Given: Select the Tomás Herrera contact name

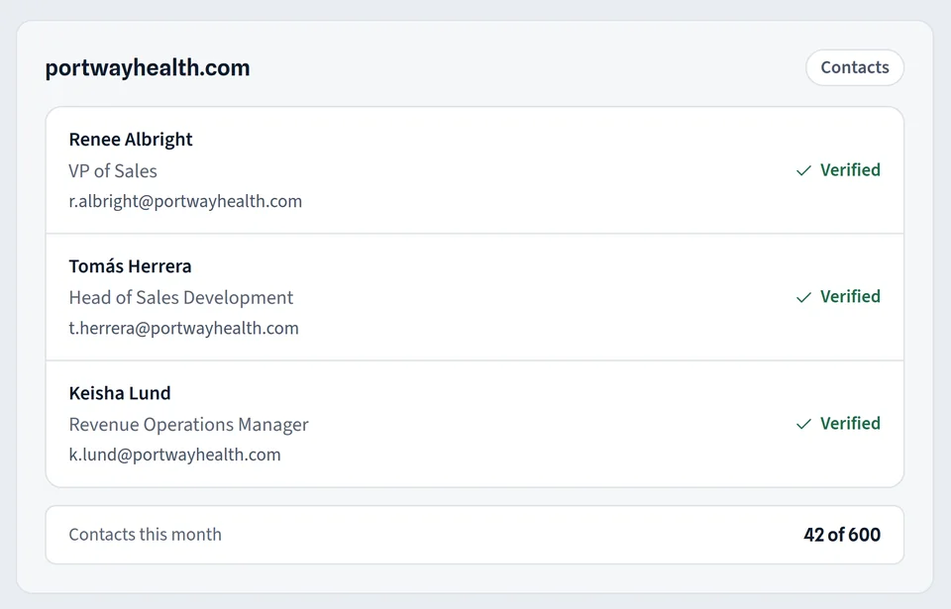Looking at the screenshot, I should pyautogui.click(x=130, y=266).
